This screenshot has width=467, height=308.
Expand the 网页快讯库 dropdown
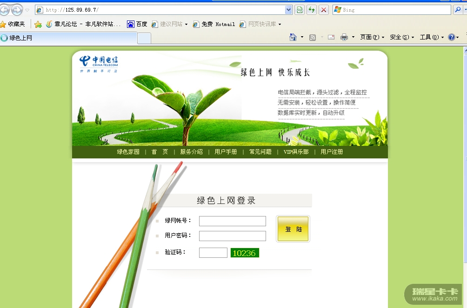point(280,25)
